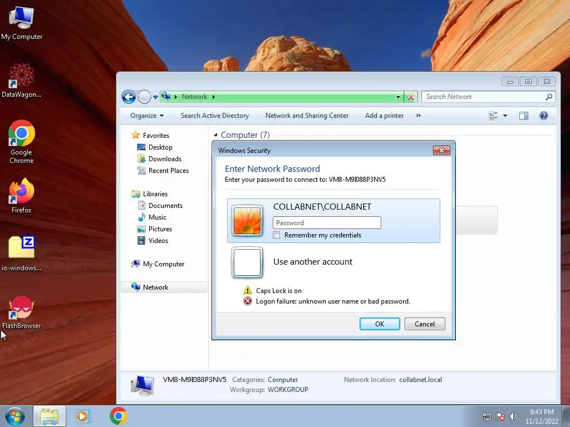Open Network and Sharing Center
The height and width of the screenshot is (427, 570).
click(307, 116)
